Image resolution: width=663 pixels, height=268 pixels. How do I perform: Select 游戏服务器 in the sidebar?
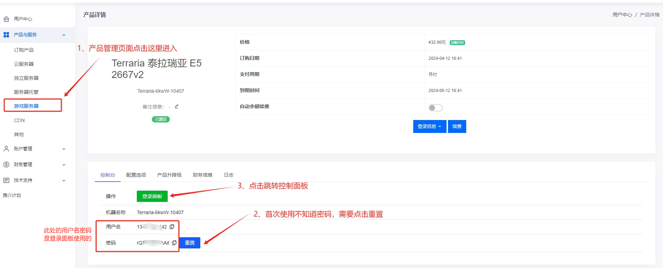(x=26, y=106)
